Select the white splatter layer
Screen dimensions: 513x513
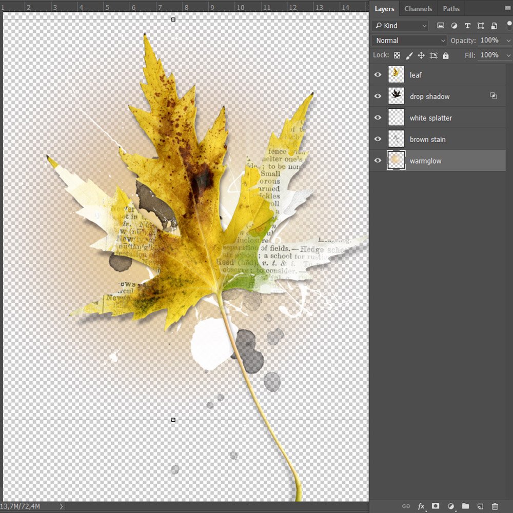430,118
